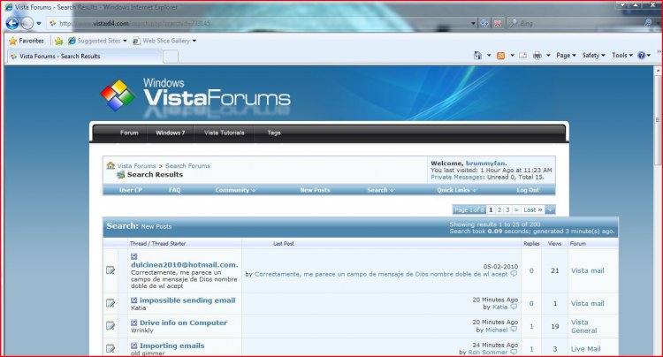Expand the Search dropdown in navbar

point(380,190)
